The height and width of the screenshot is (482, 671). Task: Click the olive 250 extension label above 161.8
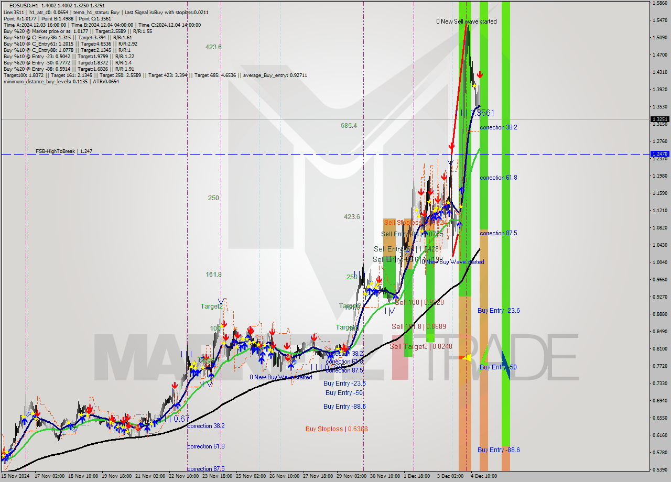coord(213,198)
